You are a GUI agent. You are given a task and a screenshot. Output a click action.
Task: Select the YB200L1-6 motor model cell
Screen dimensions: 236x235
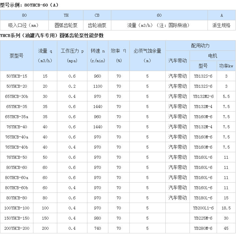[x=203, y=208]
